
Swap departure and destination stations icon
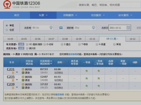click(61, 28)
